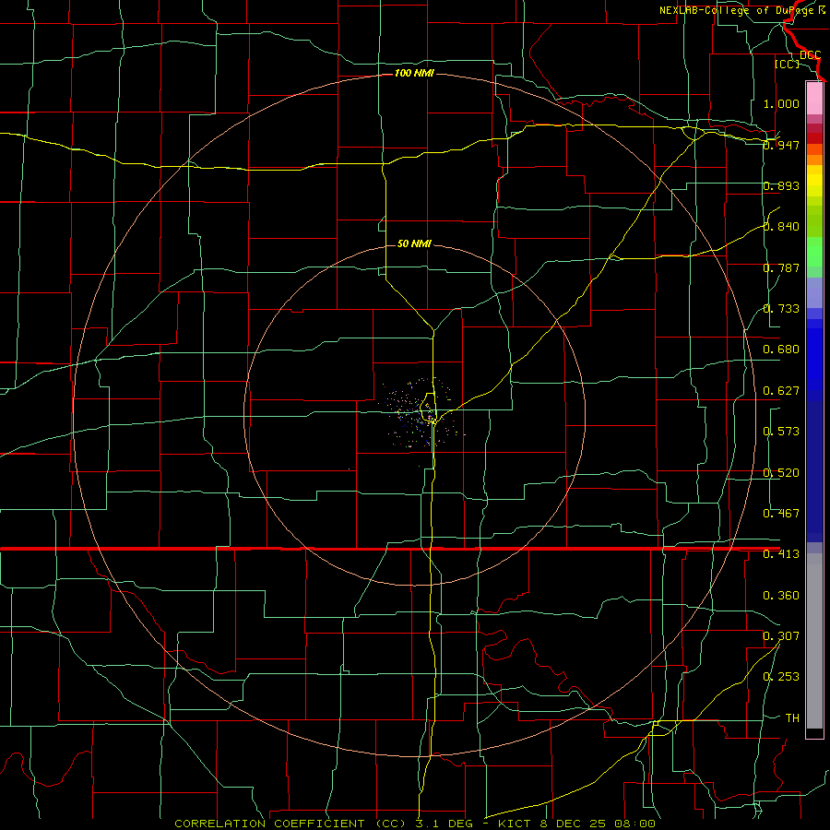
Task: Click the 0.520 scale value
Action: [781, 473]
